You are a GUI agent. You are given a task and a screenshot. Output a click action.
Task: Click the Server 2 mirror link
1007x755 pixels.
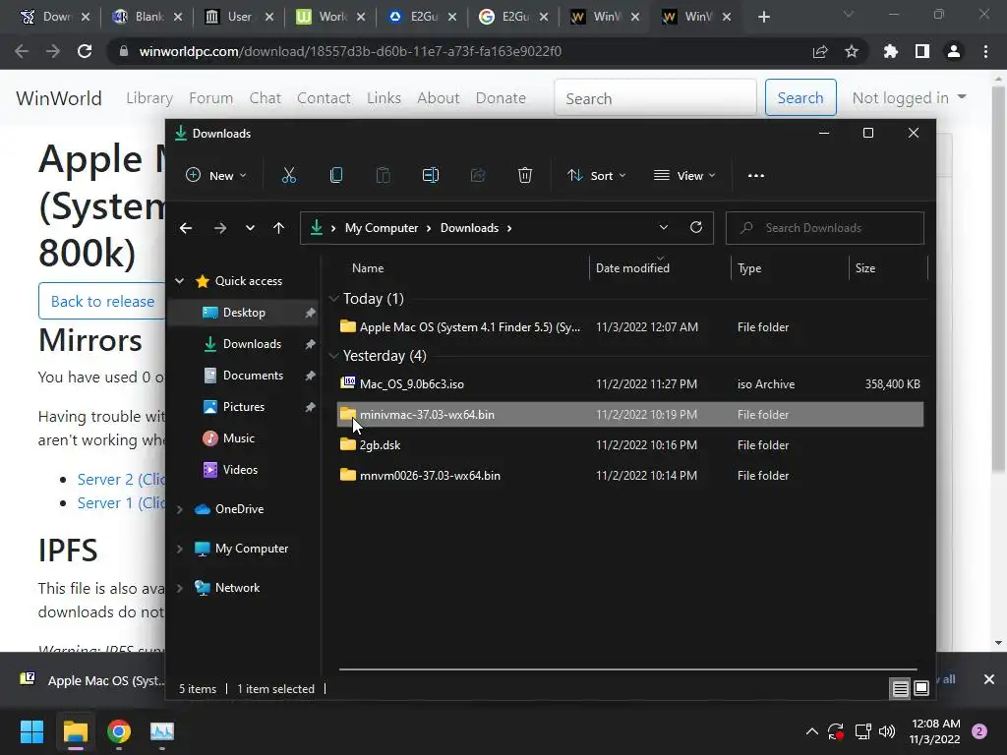(121, 479)
